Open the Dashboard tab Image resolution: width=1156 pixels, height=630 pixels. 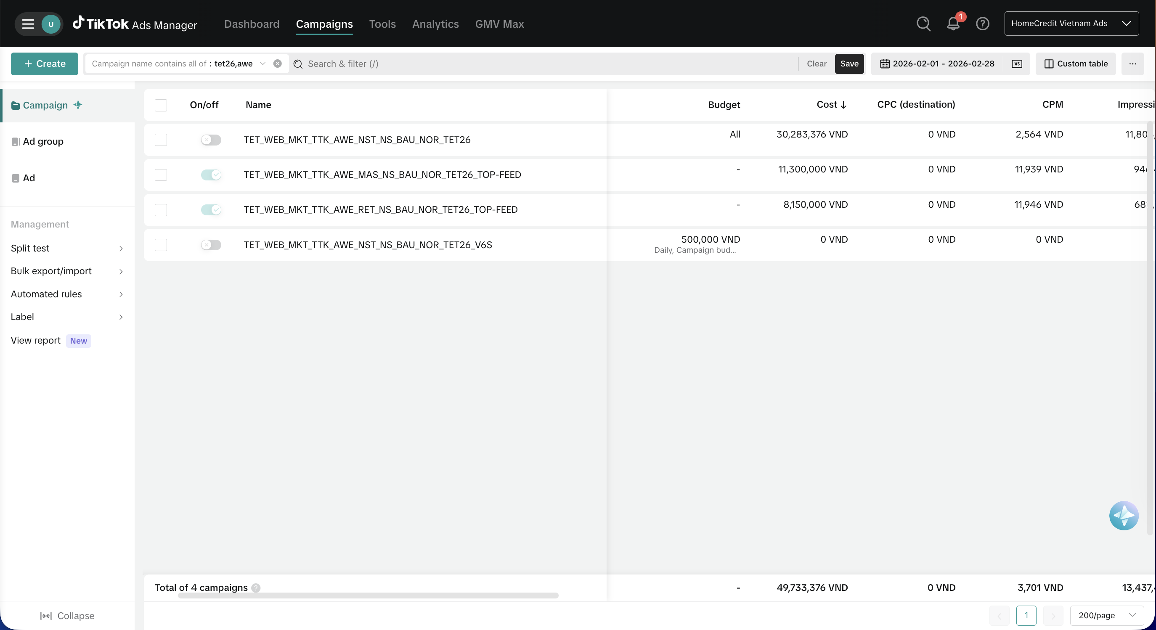(252, 24)
